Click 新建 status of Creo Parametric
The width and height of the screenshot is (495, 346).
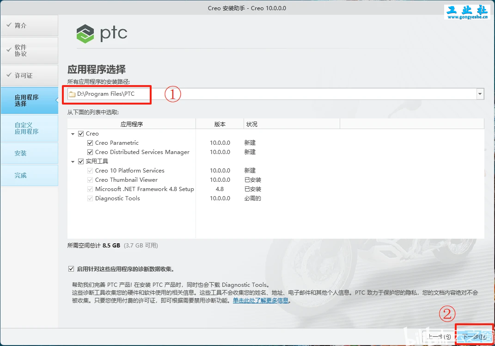[250, 143]
